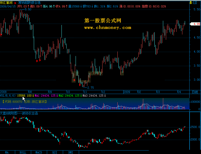Click the VOL(6,6,6) indicator label

point(8,96)
